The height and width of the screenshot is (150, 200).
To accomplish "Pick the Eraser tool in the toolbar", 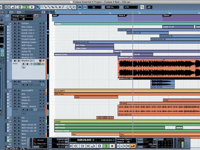I will [53, 7].
